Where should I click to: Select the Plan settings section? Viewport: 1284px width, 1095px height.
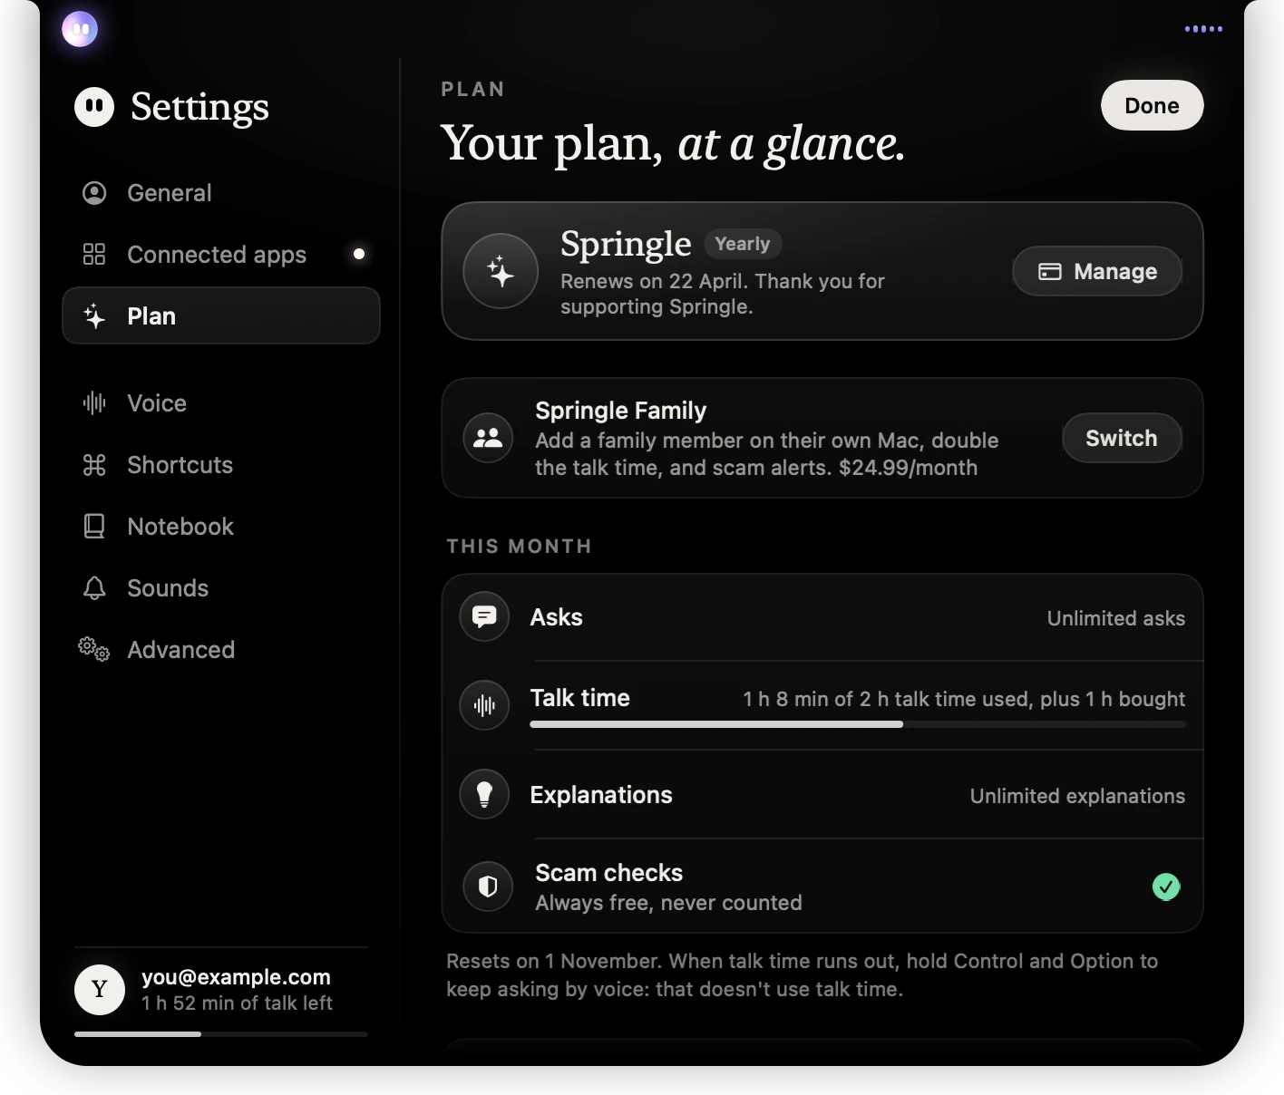[x=221, y=316]
